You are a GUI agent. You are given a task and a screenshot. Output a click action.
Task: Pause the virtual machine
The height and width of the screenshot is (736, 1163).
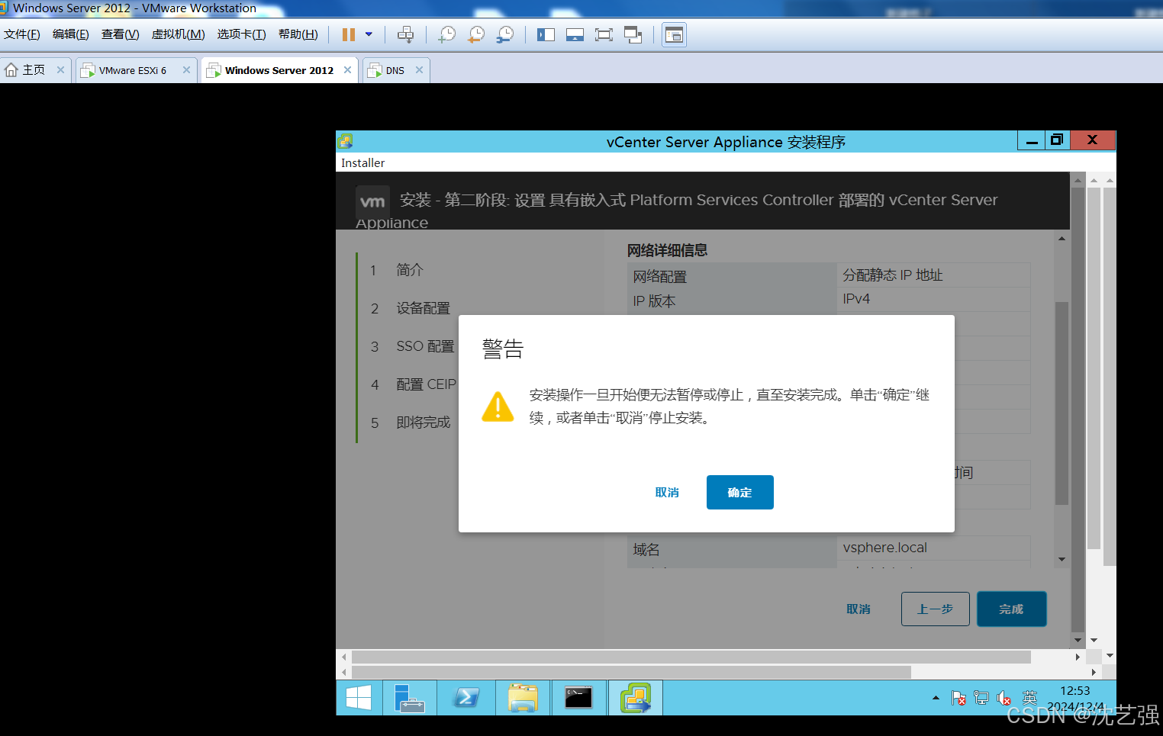(349, 34)
